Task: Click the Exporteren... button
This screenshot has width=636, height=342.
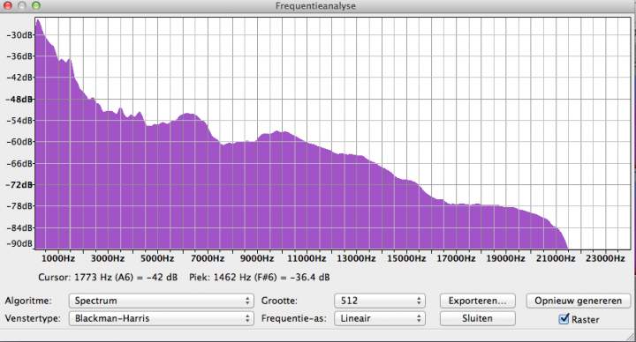Action: coord(477,301)
